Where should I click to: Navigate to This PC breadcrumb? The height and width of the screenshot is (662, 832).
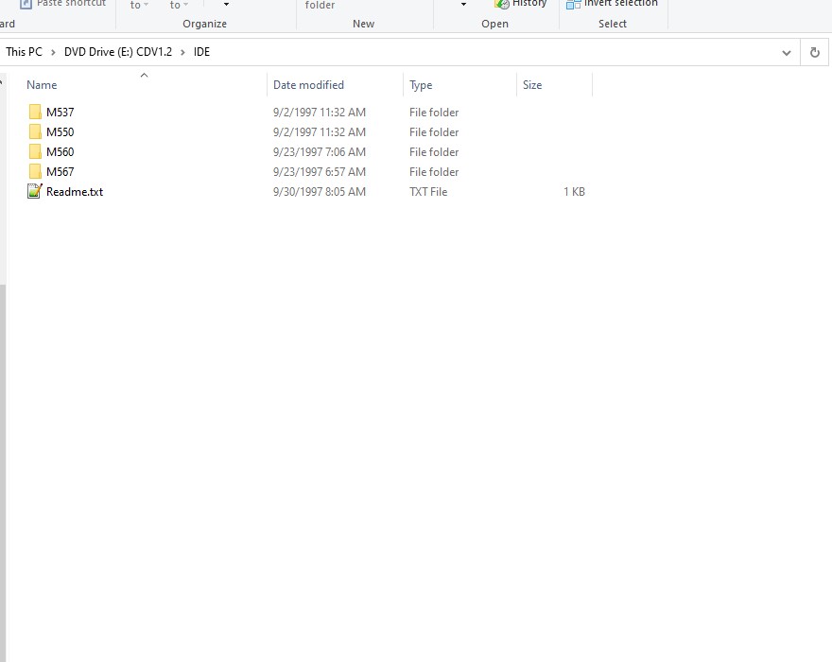pos(24,52)
